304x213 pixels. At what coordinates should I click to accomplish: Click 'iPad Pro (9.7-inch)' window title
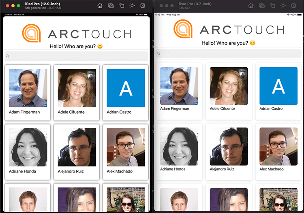[x=195, y=4]
